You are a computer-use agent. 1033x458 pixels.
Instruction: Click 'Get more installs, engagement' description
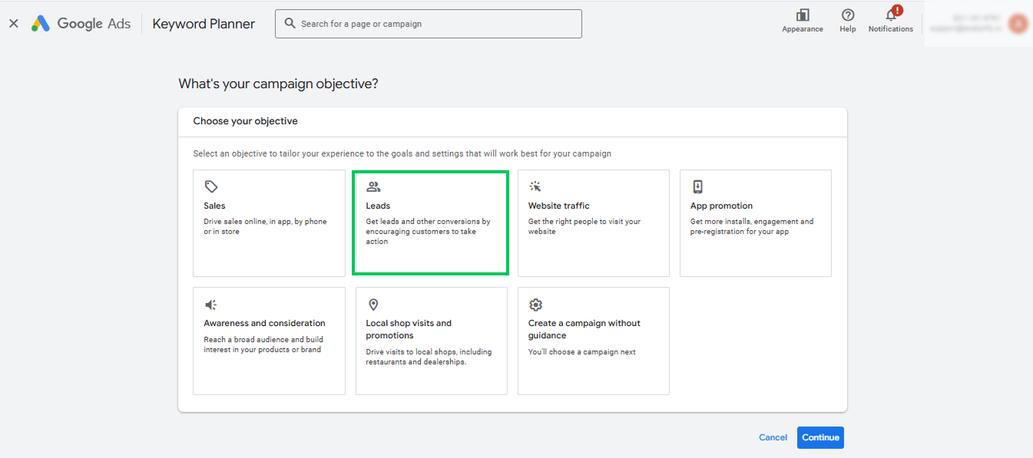pyautogui.click(x=752, y=226)
